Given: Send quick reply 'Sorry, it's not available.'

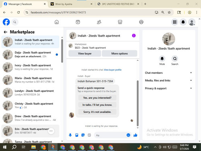Looking at the screenshot, I should click(97, 112).
